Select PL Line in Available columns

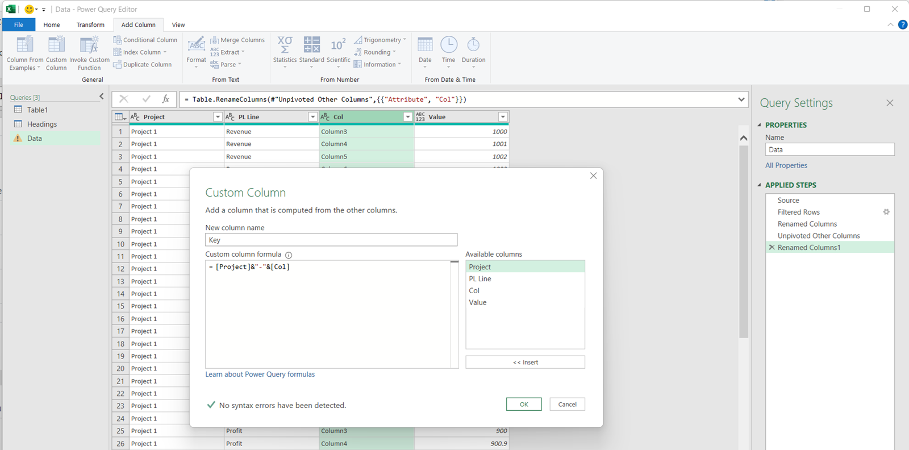tap(480, 279)
